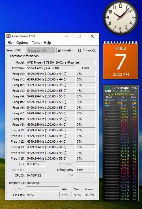Click the Freq #3 load value 4%
Screen dimensions: 142x209
86,91
